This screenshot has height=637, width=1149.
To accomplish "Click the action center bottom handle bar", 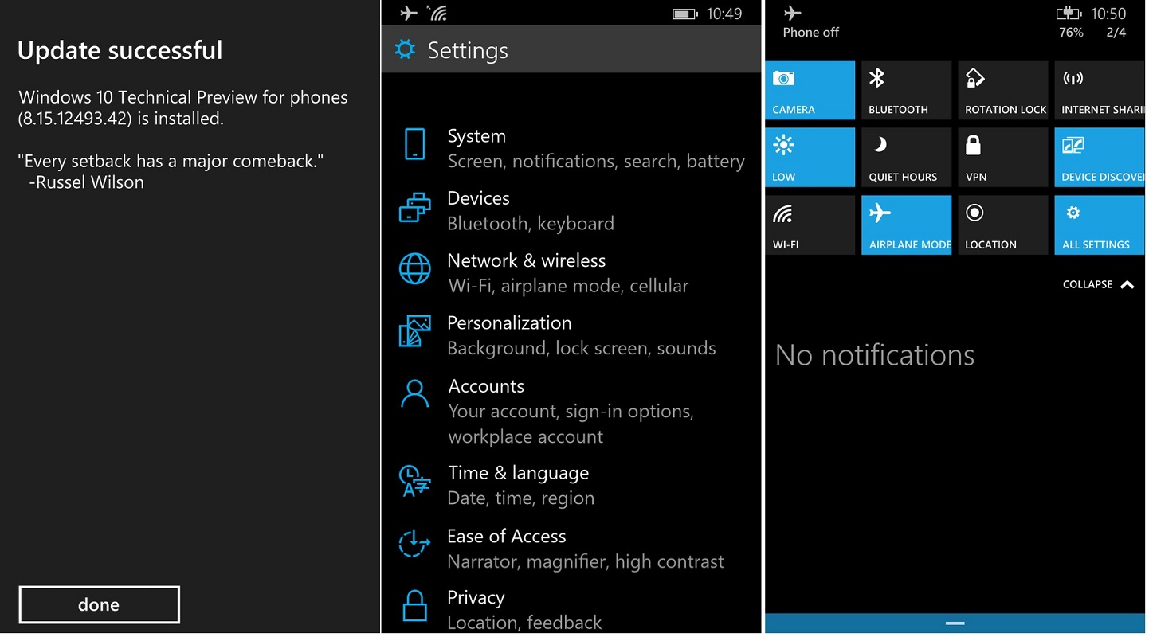I will 955,623.
